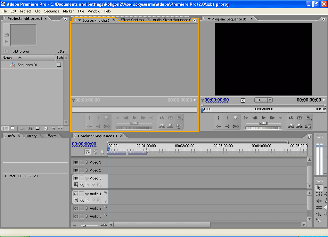Viewport: 328px width, 237px height.
Task: Create a new bin with folder icon
Action: (38, 128)
